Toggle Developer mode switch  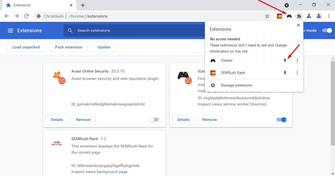[x=327, y=30]
